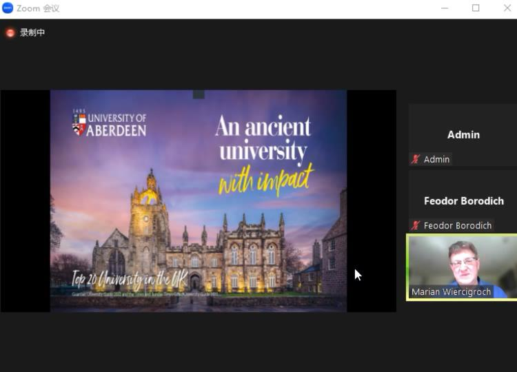Close the Zoom meeting window
The height and width of the screenshot is (372, 517).
click(507, 8)
